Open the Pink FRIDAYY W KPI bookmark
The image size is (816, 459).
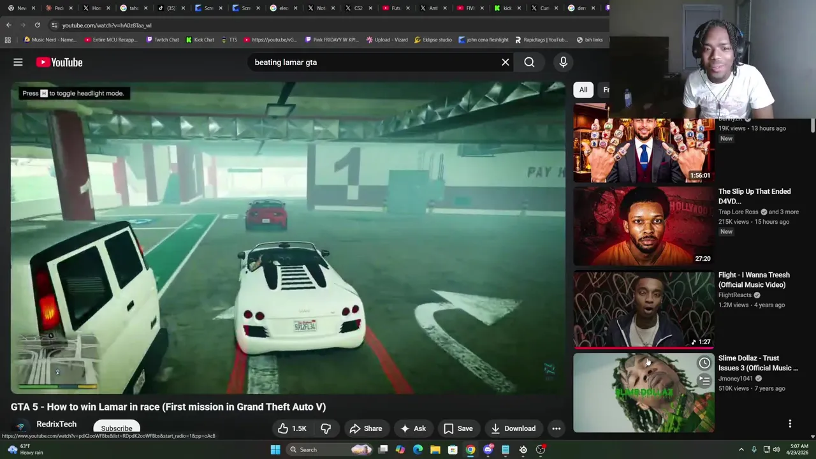[x=331, y=40]
